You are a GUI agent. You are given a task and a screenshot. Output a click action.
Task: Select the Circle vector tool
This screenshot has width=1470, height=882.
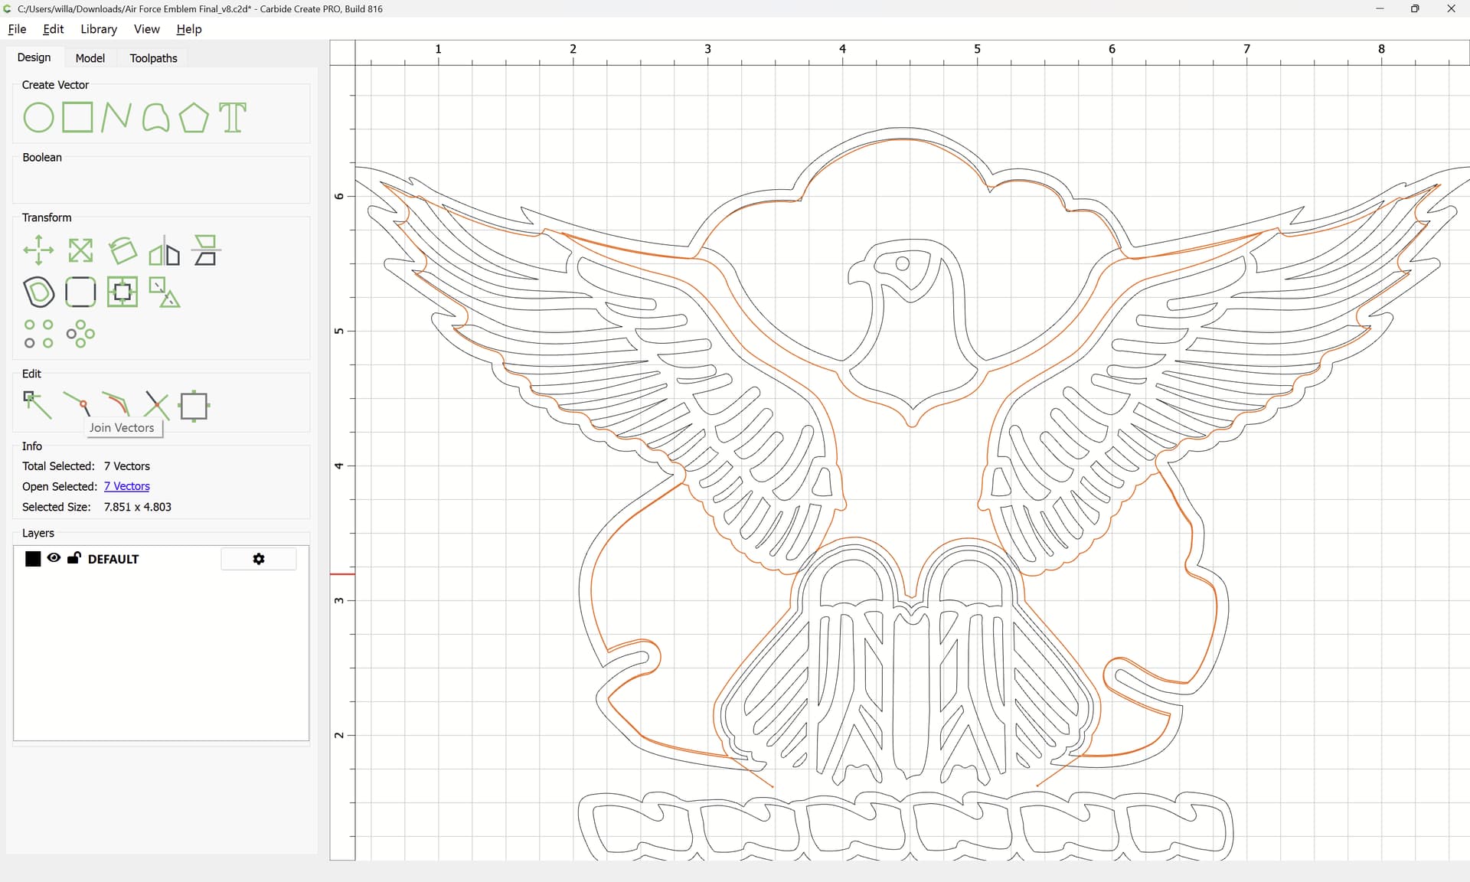[38, 118]
